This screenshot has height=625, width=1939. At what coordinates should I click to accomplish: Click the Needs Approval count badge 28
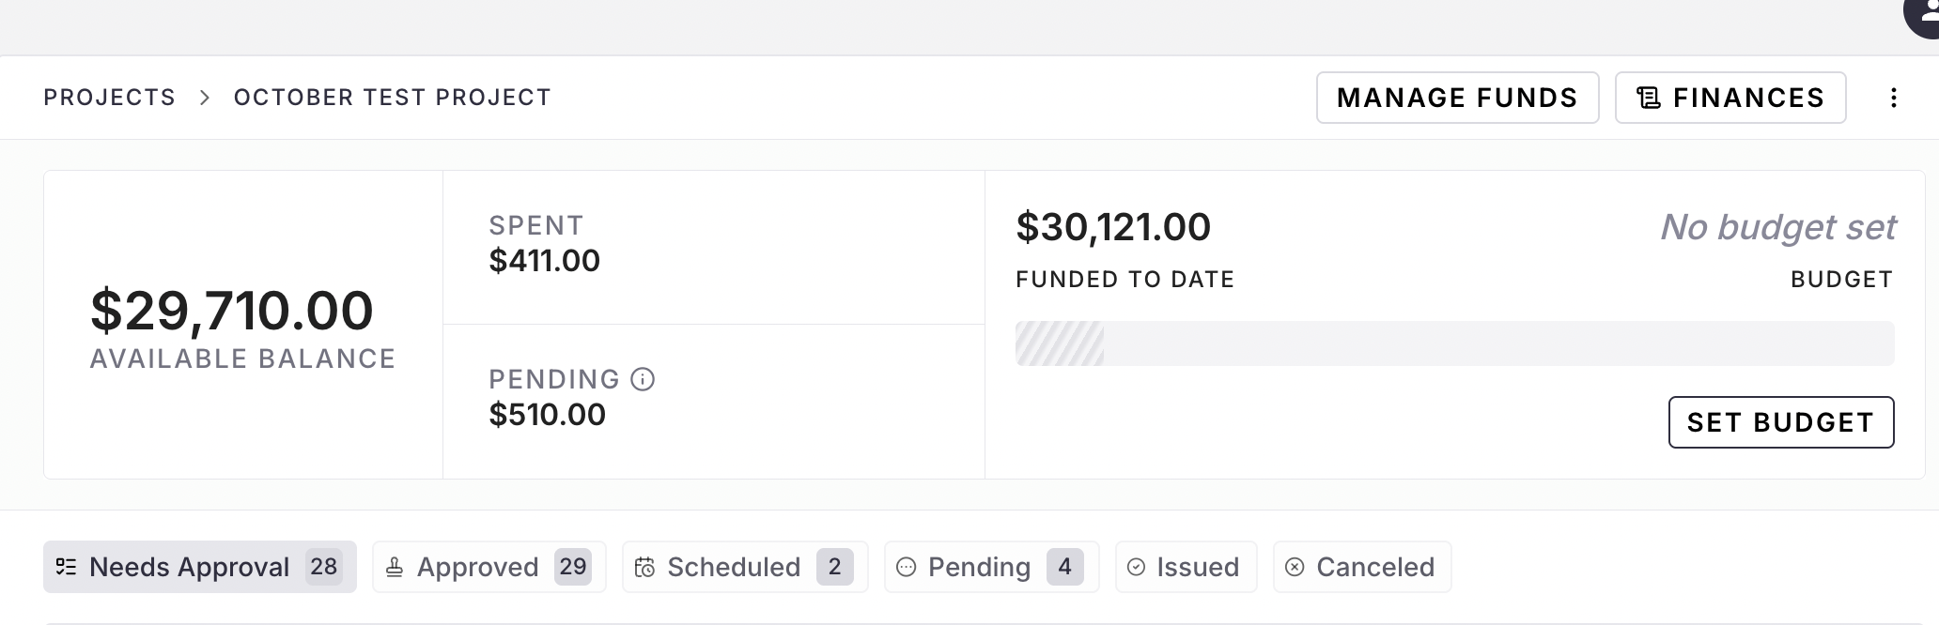pyautogui.click(x=323, y=567)
